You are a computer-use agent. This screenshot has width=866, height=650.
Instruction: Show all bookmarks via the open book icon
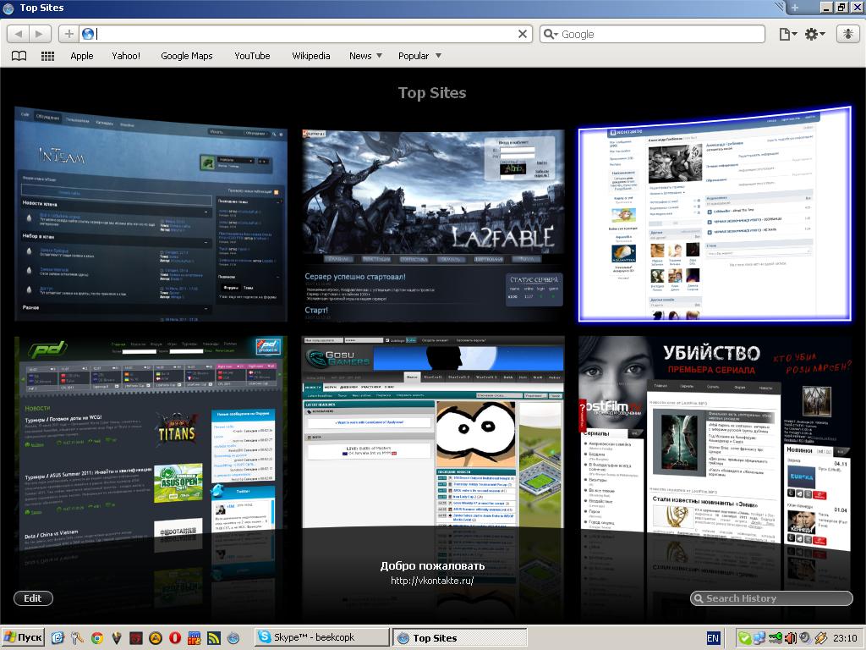pyautogui.click(x=19, y=56)
